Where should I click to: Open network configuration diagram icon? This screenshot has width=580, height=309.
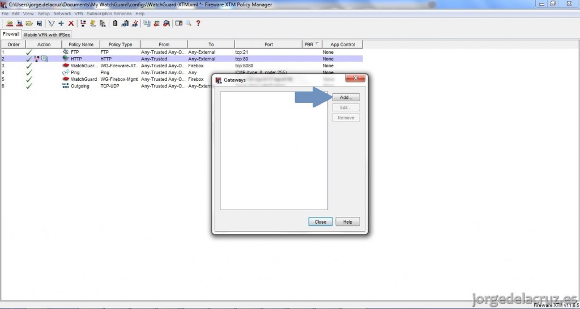[x=83, y=23]
